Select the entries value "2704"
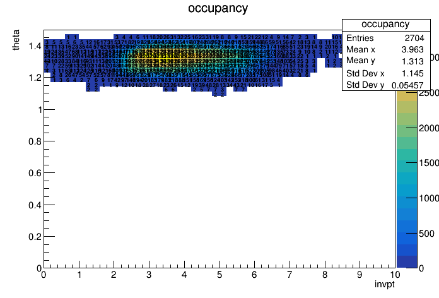 (414, 38)
